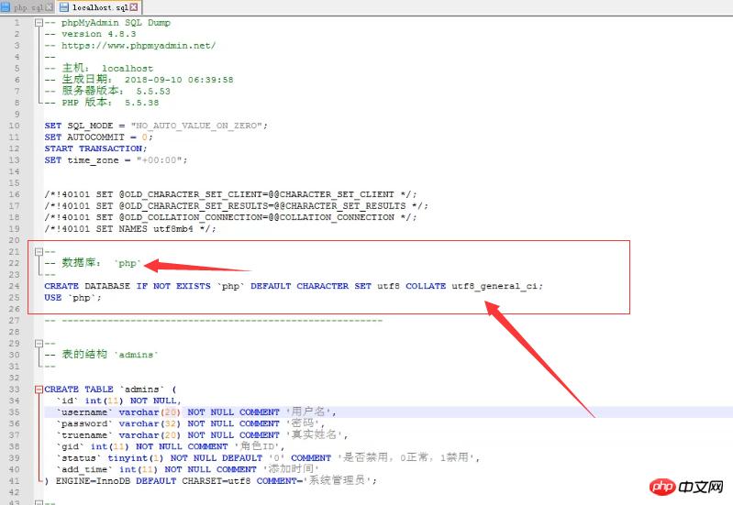Click the 'phpMyAdmin SQL Dump' comment text
The height and width of the screenshot is (505, 733).
(x=116, y=22)
